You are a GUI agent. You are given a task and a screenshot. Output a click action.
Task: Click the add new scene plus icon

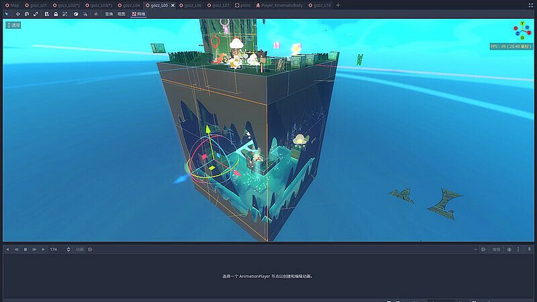pos(338,5)
